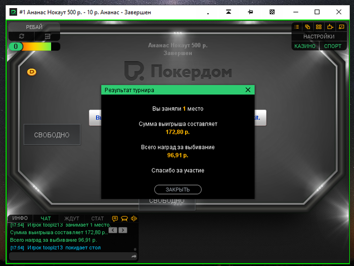This screenshot has height=266, width=354.
Task: Click 'Вы заняли 1 место' text
Action: [178, 109]
